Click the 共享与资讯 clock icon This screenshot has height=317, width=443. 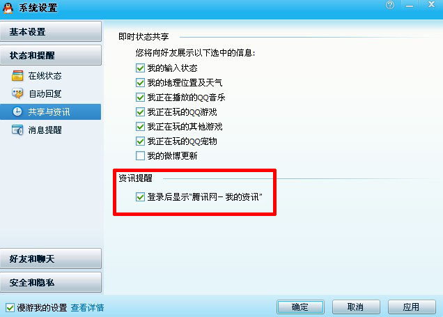pos(17,111)
